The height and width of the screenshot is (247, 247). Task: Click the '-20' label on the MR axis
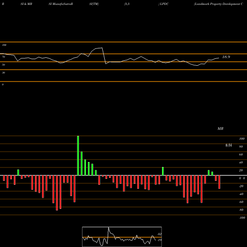click(x=241, y=186)
